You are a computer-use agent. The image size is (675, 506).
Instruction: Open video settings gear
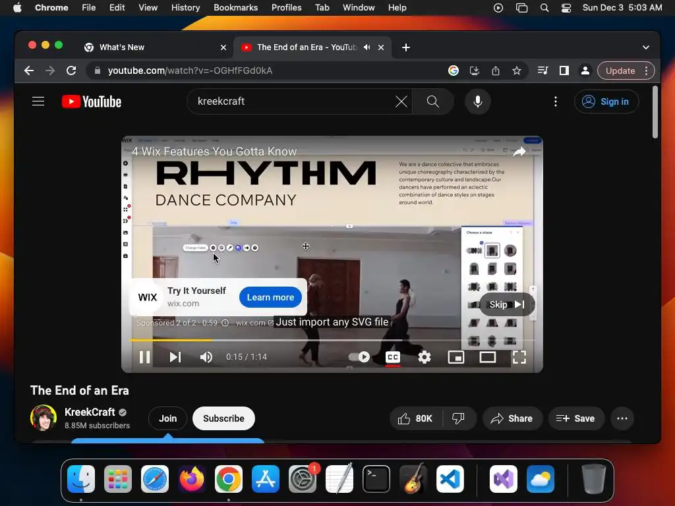(425, 357)
